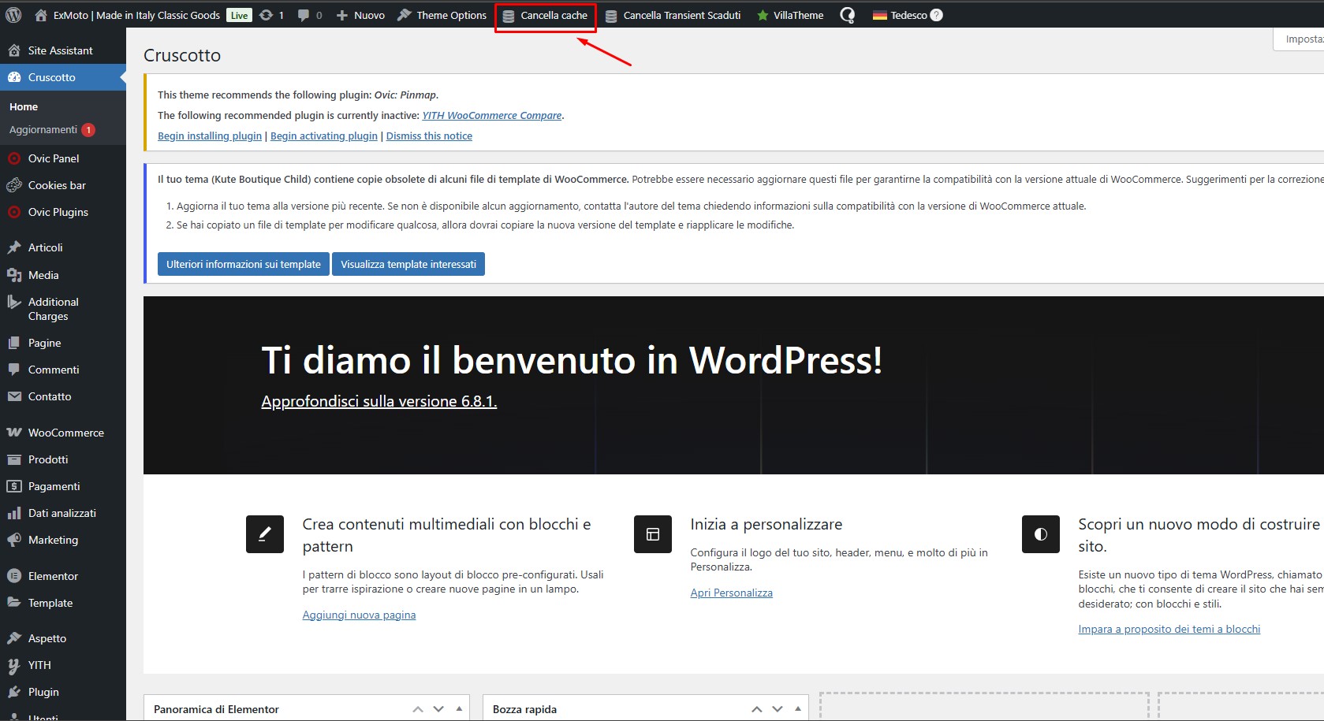The width and height of the screenshot is (1324, 721).
Task: Click the Live status badge
Action: 239,15
